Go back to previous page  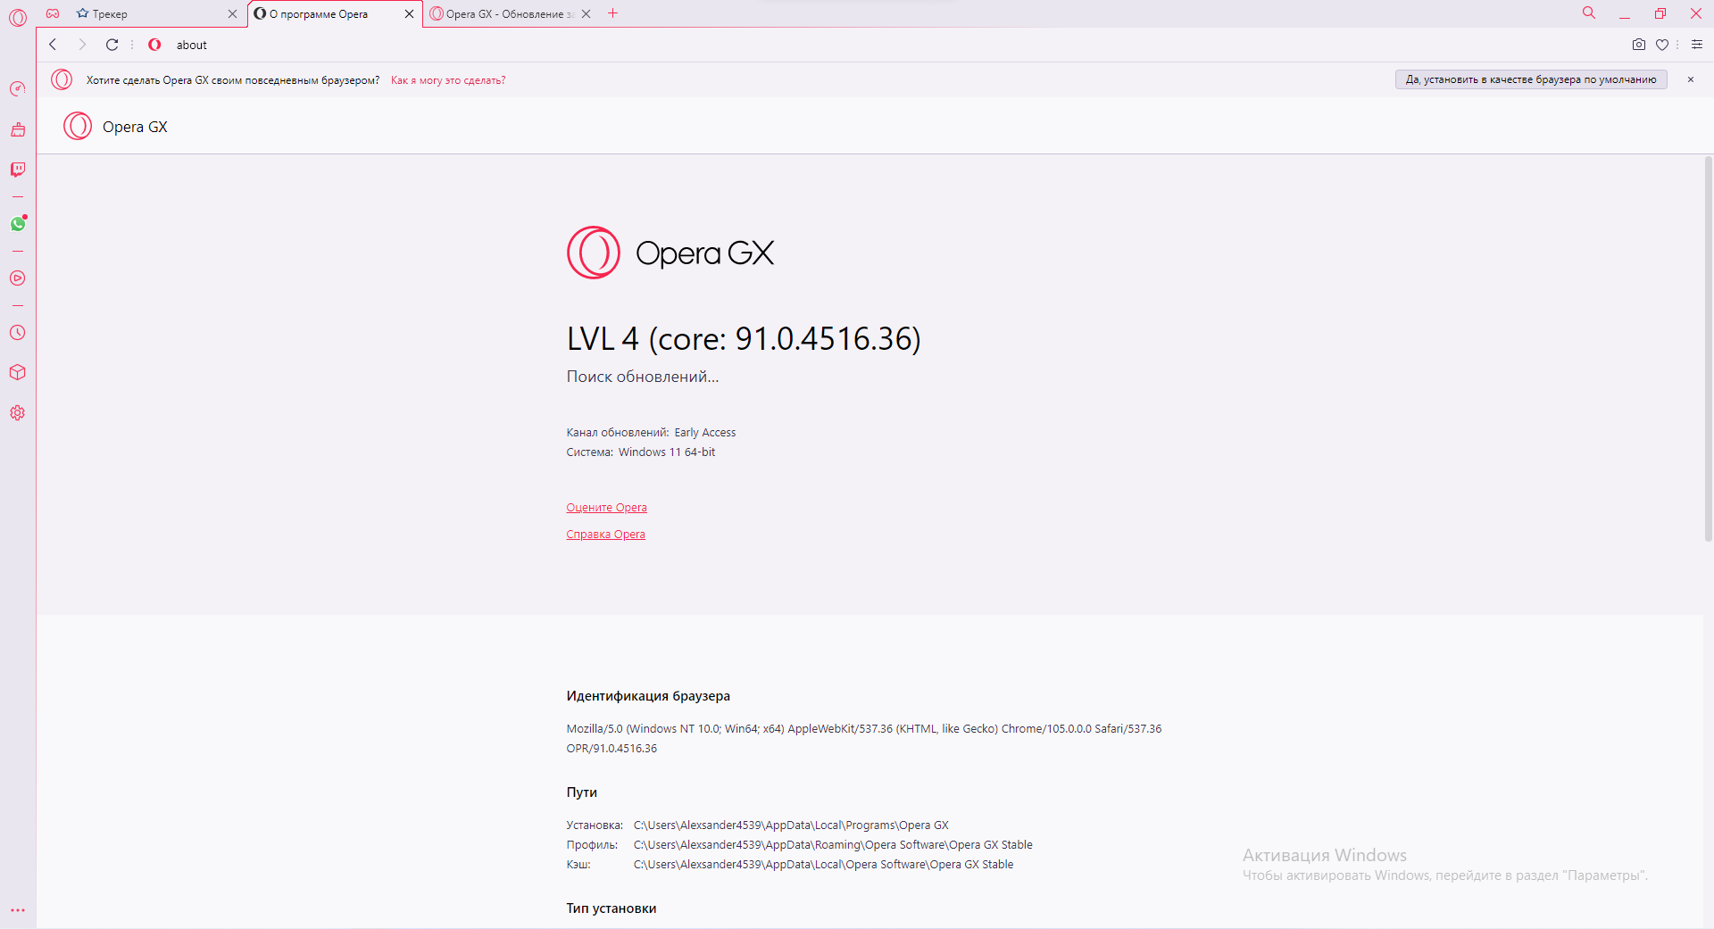pos(53,45)
